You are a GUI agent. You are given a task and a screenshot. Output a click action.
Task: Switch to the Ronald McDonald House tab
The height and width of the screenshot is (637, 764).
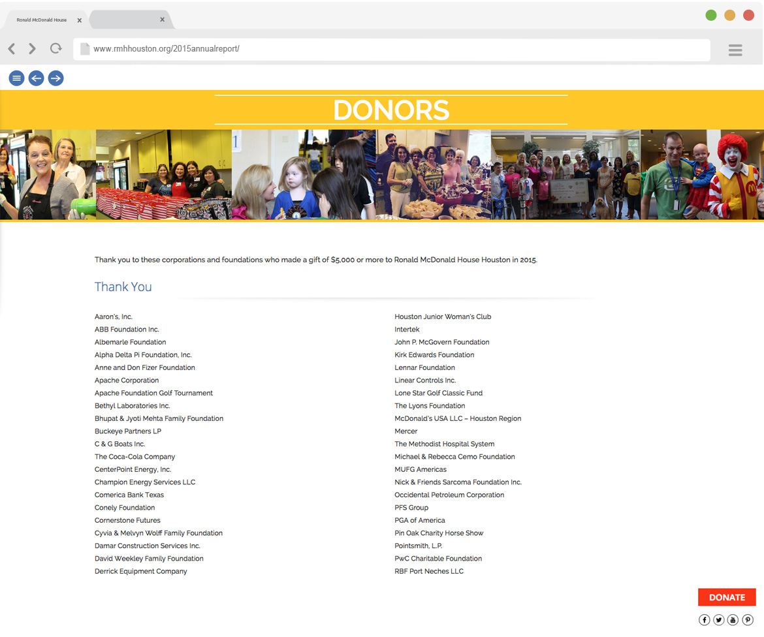point(42,20)
